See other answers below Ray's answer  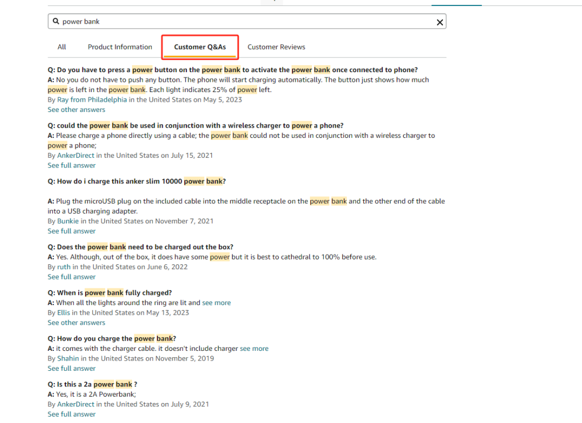click(x=77, y=110)
